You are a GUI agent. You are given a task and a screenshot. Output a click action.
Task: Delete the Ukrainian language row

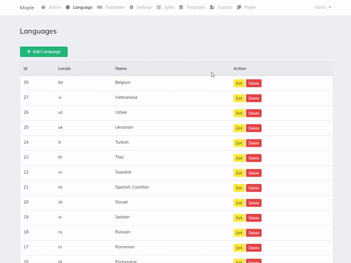pos(253,128)
